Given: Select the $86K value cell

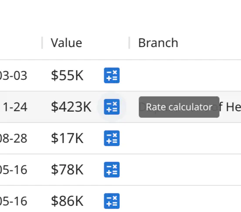Looking at the screenshot, I should tap(67, 201).
